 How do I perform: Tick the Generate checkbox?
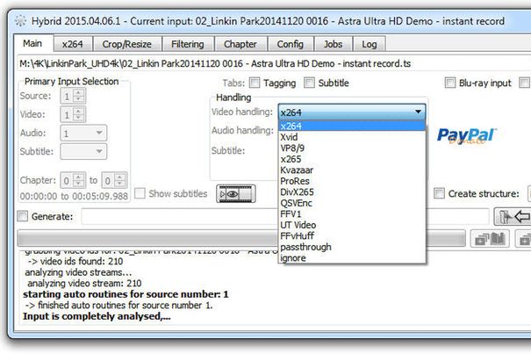point(23,216)
